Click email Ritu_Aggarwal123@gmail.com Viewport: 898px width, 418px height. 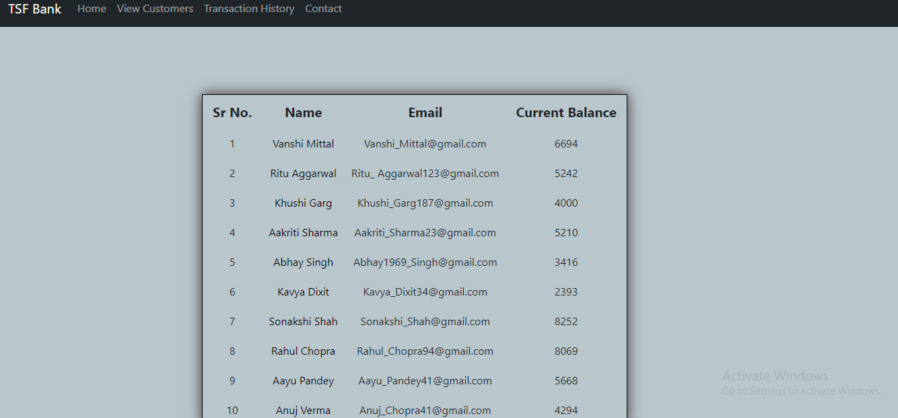[425, 173]
